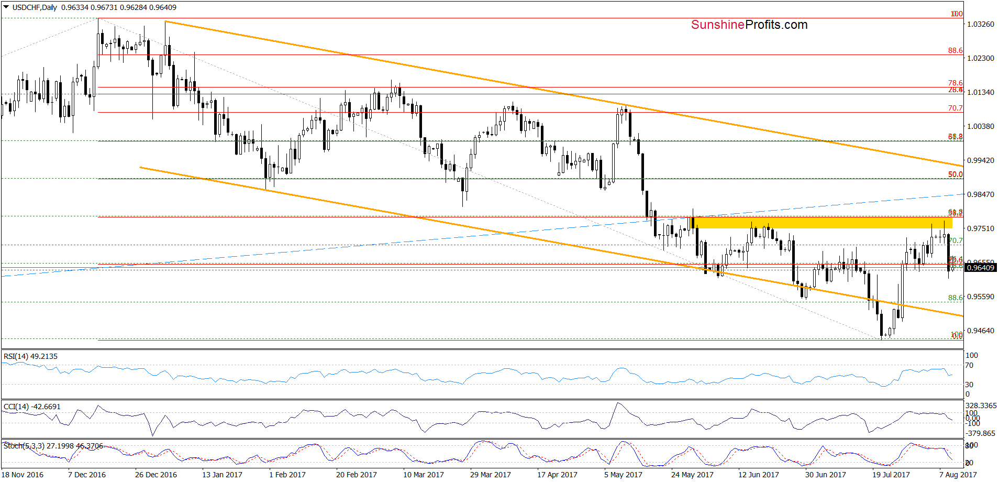999x482 pixels.
Task: Click the RSI 30 level axis label
Action: [969, 385]
